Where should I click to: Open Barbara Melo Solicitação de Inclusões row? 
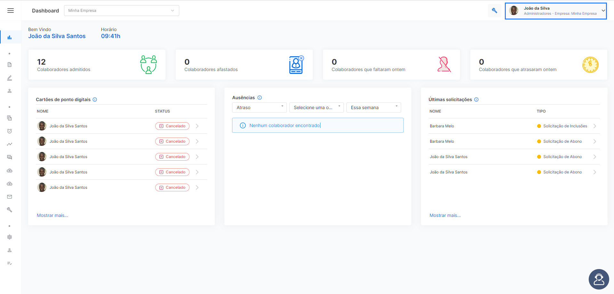tap(514, 126)
